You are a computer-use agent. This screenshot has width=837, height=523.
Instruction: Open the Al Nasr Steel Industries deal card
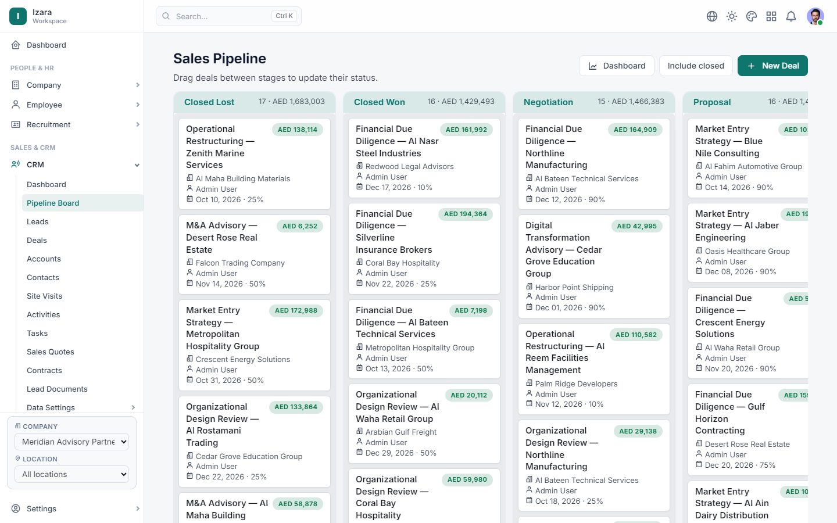tap(424, 158)
